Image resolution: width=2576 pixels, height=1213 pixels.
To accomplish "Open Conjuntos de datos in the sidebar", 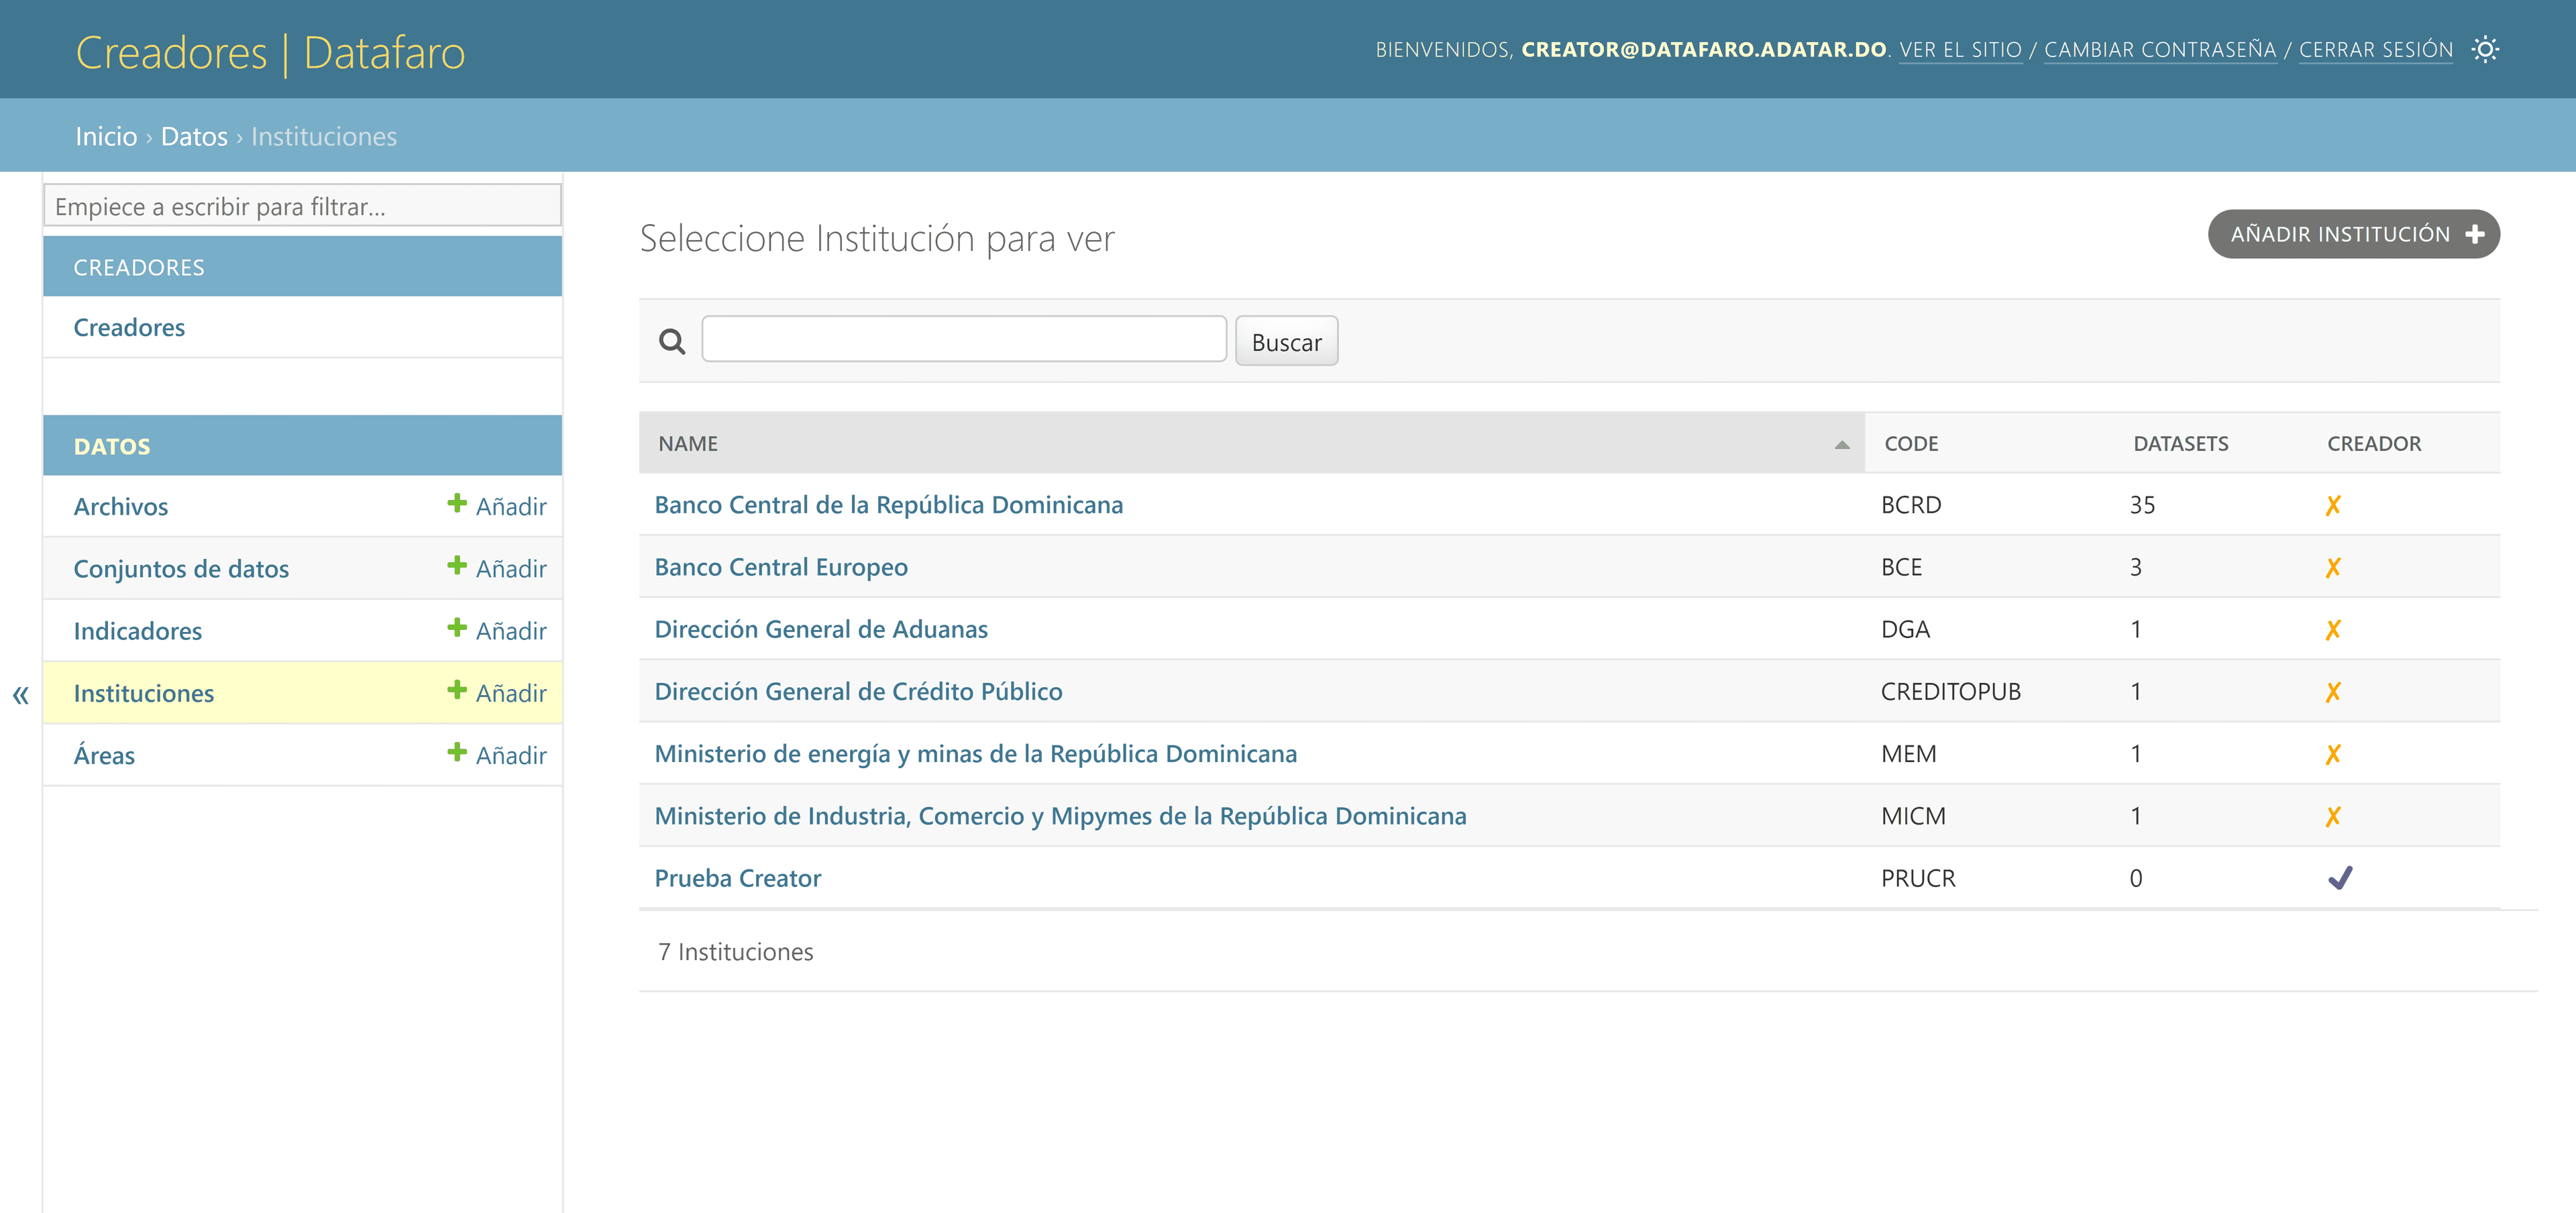I will 181,568.
